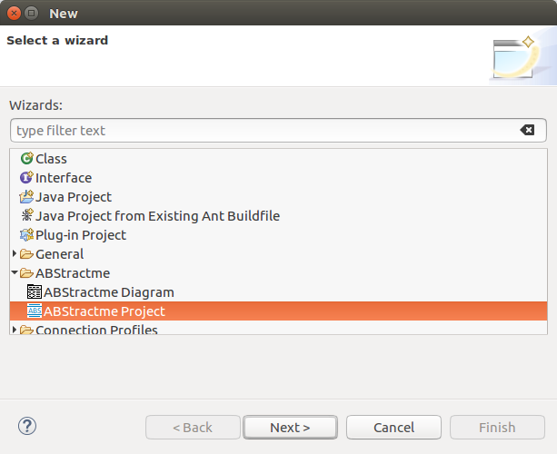Click the Class wizard icon
The image size is (557, 454).
pos(26,159)
